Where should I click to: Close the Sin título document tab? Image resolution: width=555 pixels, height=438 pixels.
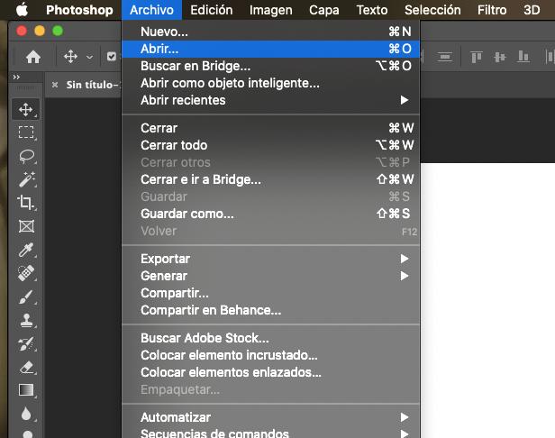coord(55,85)
